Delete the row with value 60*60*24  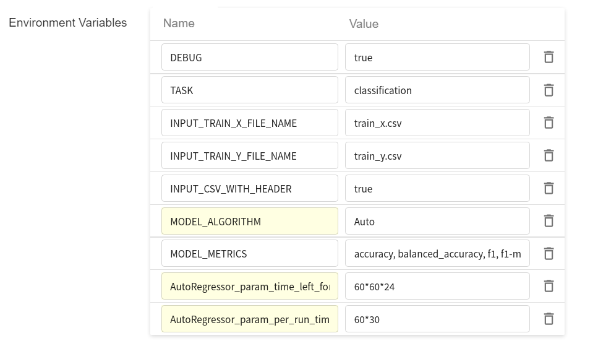pos(548,286)
